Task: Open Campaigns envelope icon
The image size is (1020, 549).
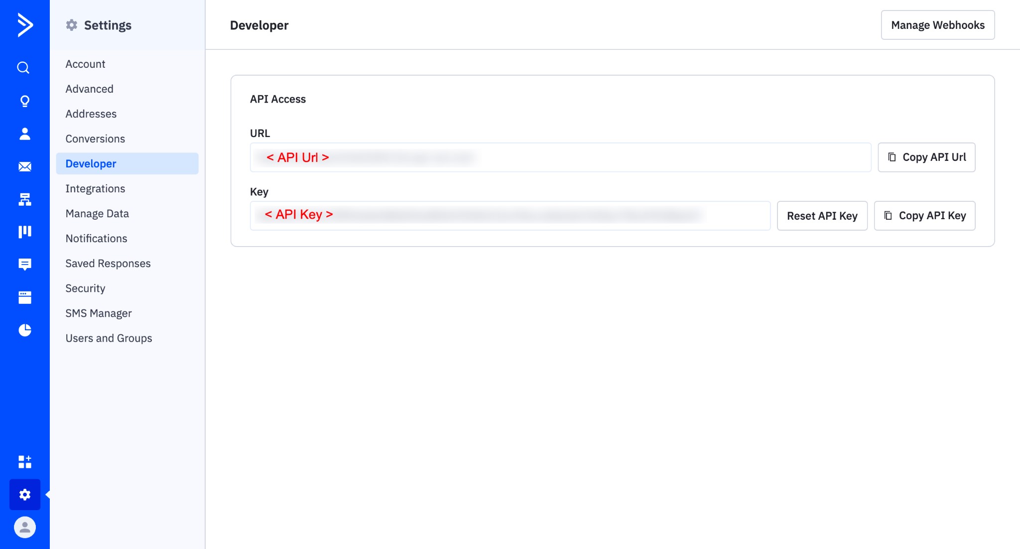Action: pyautogui.click(x=24, y=166)
